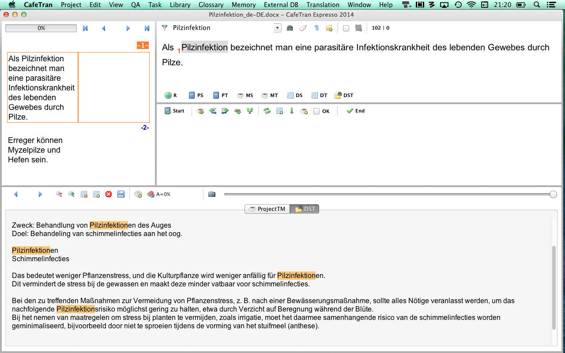Screen dimensions: 565x353
Task: Open the Pilzinfektion search dropdown arrow
Action: click(277, 28)
